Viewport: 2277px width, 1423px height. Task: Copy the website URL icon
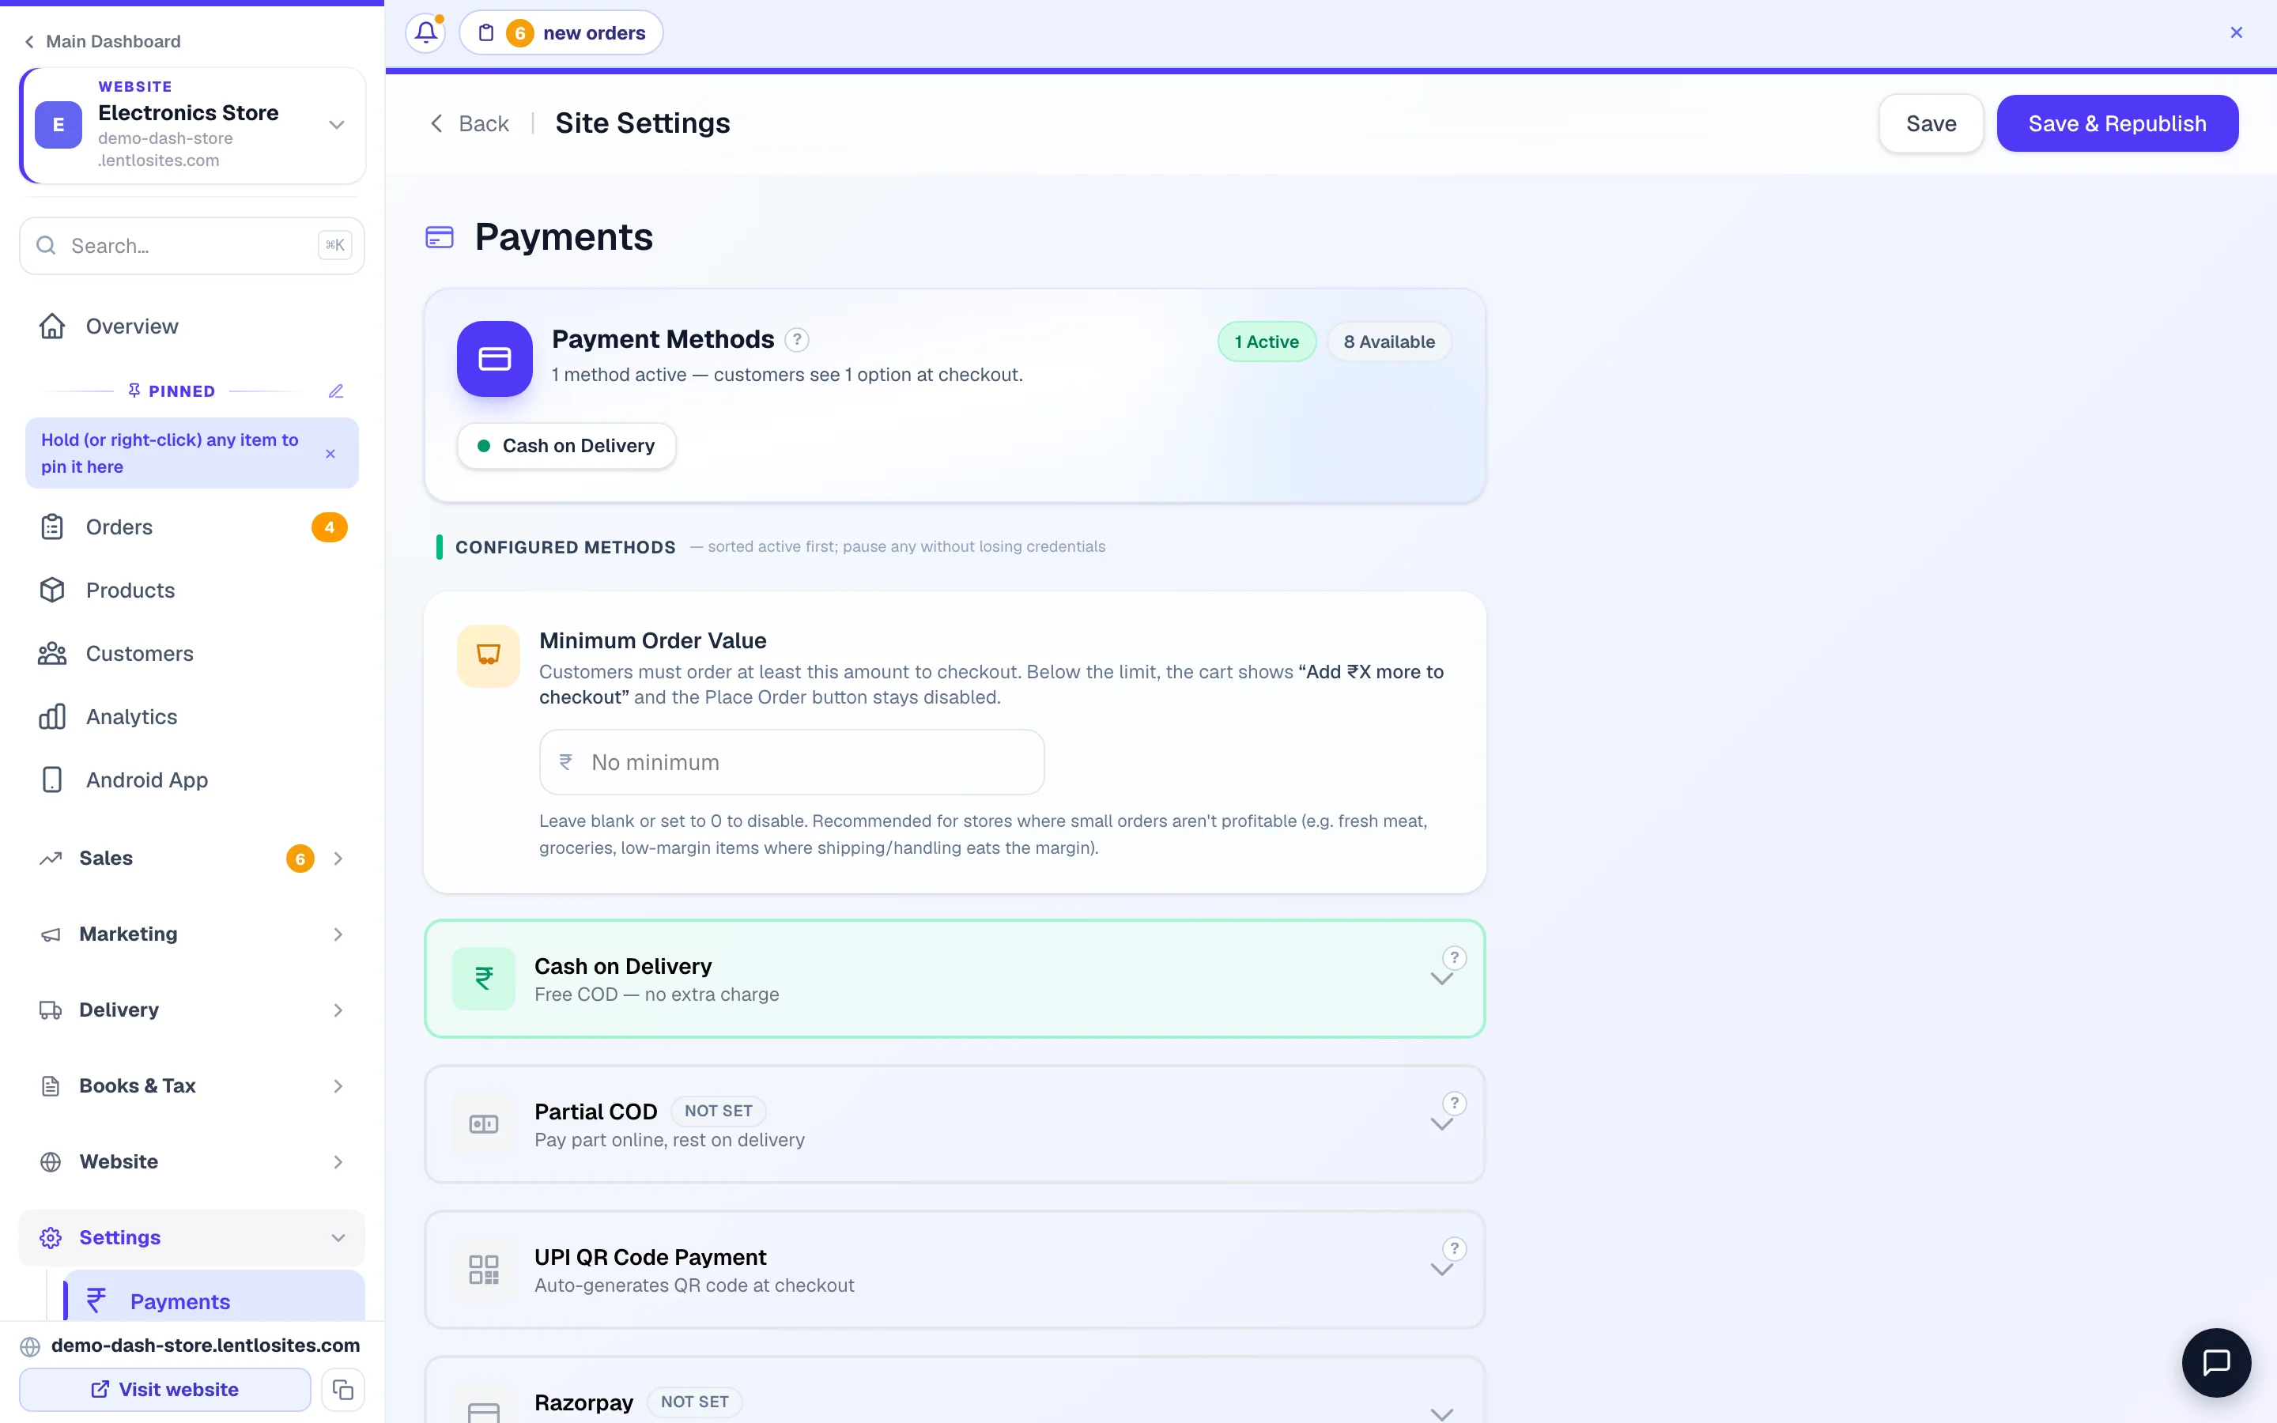pyautogui.click(x=342, y=1389)
